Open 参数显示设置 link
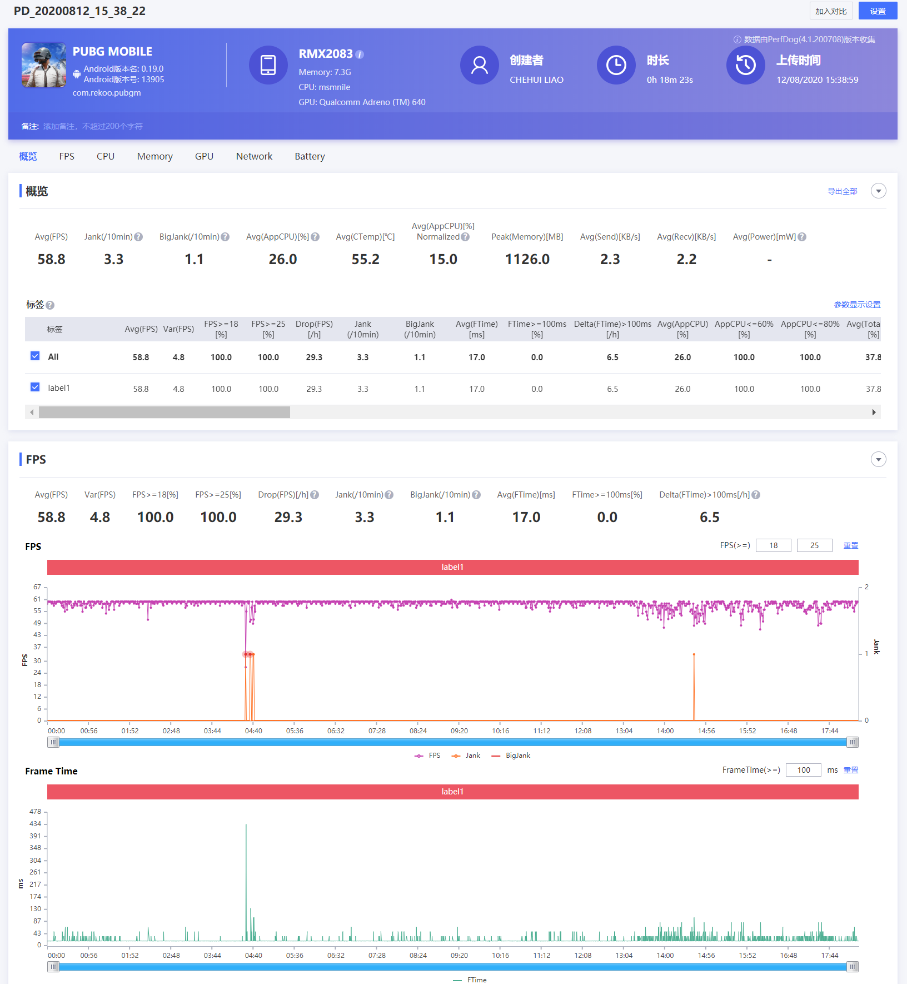Image resolution: width=907 pixels, height=984 pixels. pyautogui.click(x=857, y=305)
